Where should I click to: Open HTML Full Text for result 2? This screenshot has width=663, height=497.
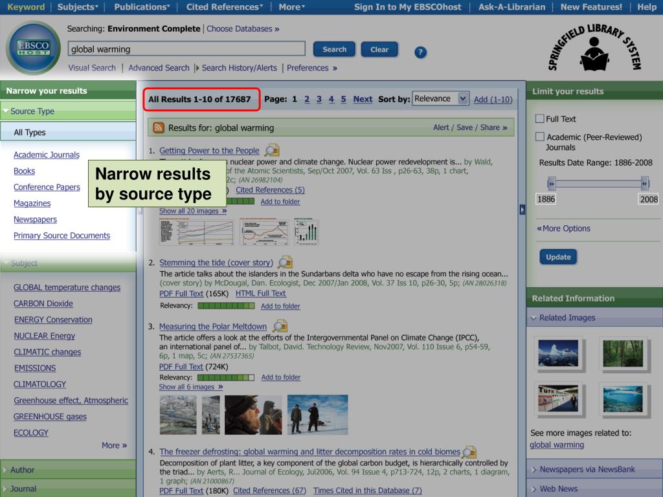260,293
